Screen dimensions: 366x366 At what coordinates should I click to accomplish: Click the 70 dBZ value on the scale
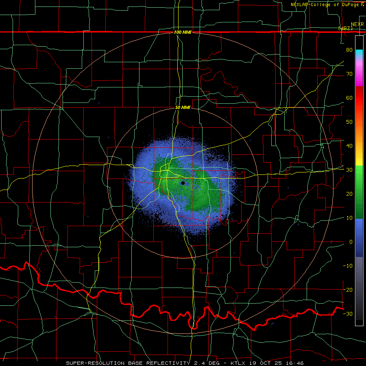tap(349, 74)
